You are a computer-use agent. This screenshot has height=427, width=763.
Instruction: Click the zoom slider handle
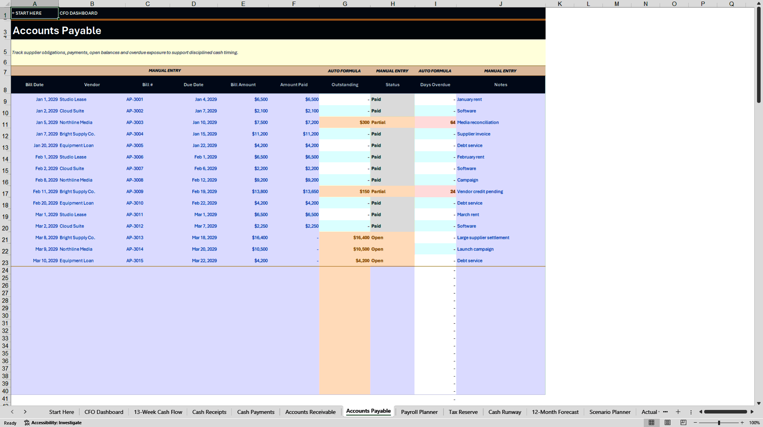[719, 423]
